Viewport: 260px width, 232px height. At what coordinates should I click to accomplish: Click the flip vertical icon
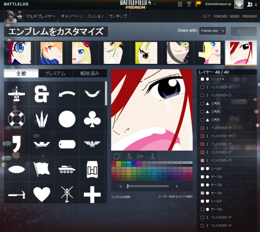(x=140, y=156)
